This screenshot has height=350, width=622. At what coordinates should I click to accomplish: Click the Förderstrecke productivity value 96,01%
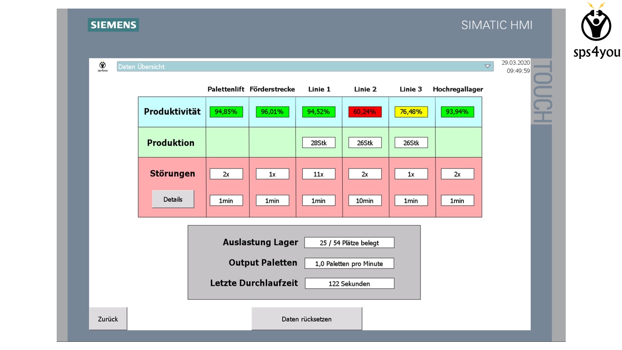pos(272,112)
